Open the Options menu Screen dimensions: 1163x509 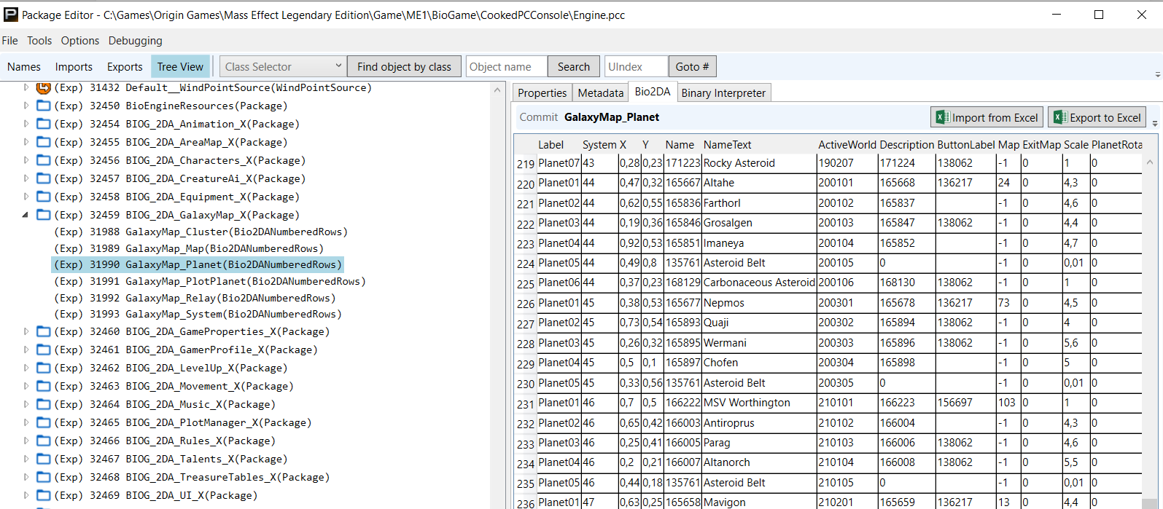click(x=80, y=41)
